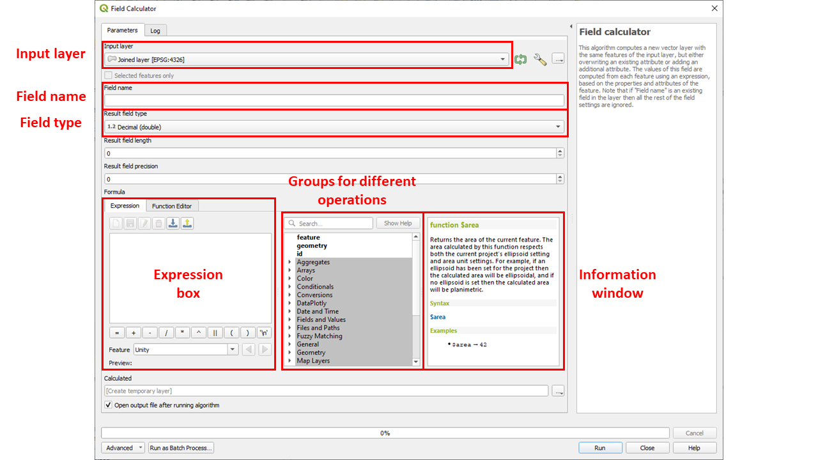Open the Result field type dropdown
This screenshot has height=460, width=818.
click(x=334, y=127)
